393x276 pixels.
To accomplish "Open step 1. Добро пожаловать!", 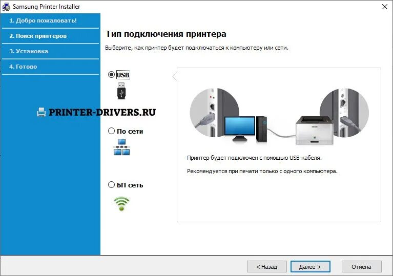I will tap(43, 20).
